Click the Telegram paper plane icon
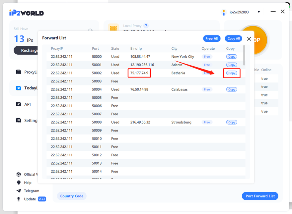Screen dimensions: 292x214 [x=19, y=191]
